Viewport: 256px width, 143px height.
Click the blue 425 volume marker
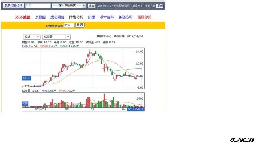click(25, 104)
